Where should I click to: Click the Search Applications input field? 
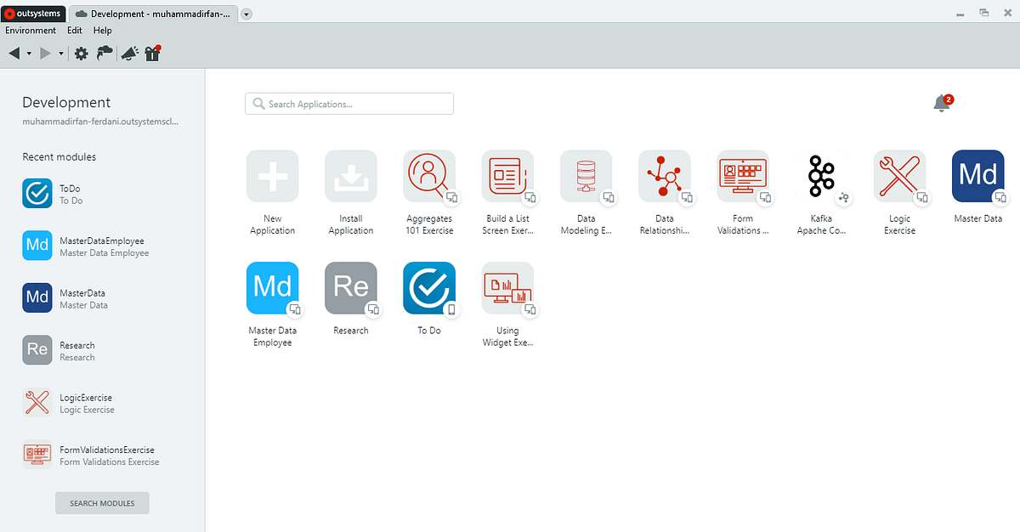(x=348, y=103)
